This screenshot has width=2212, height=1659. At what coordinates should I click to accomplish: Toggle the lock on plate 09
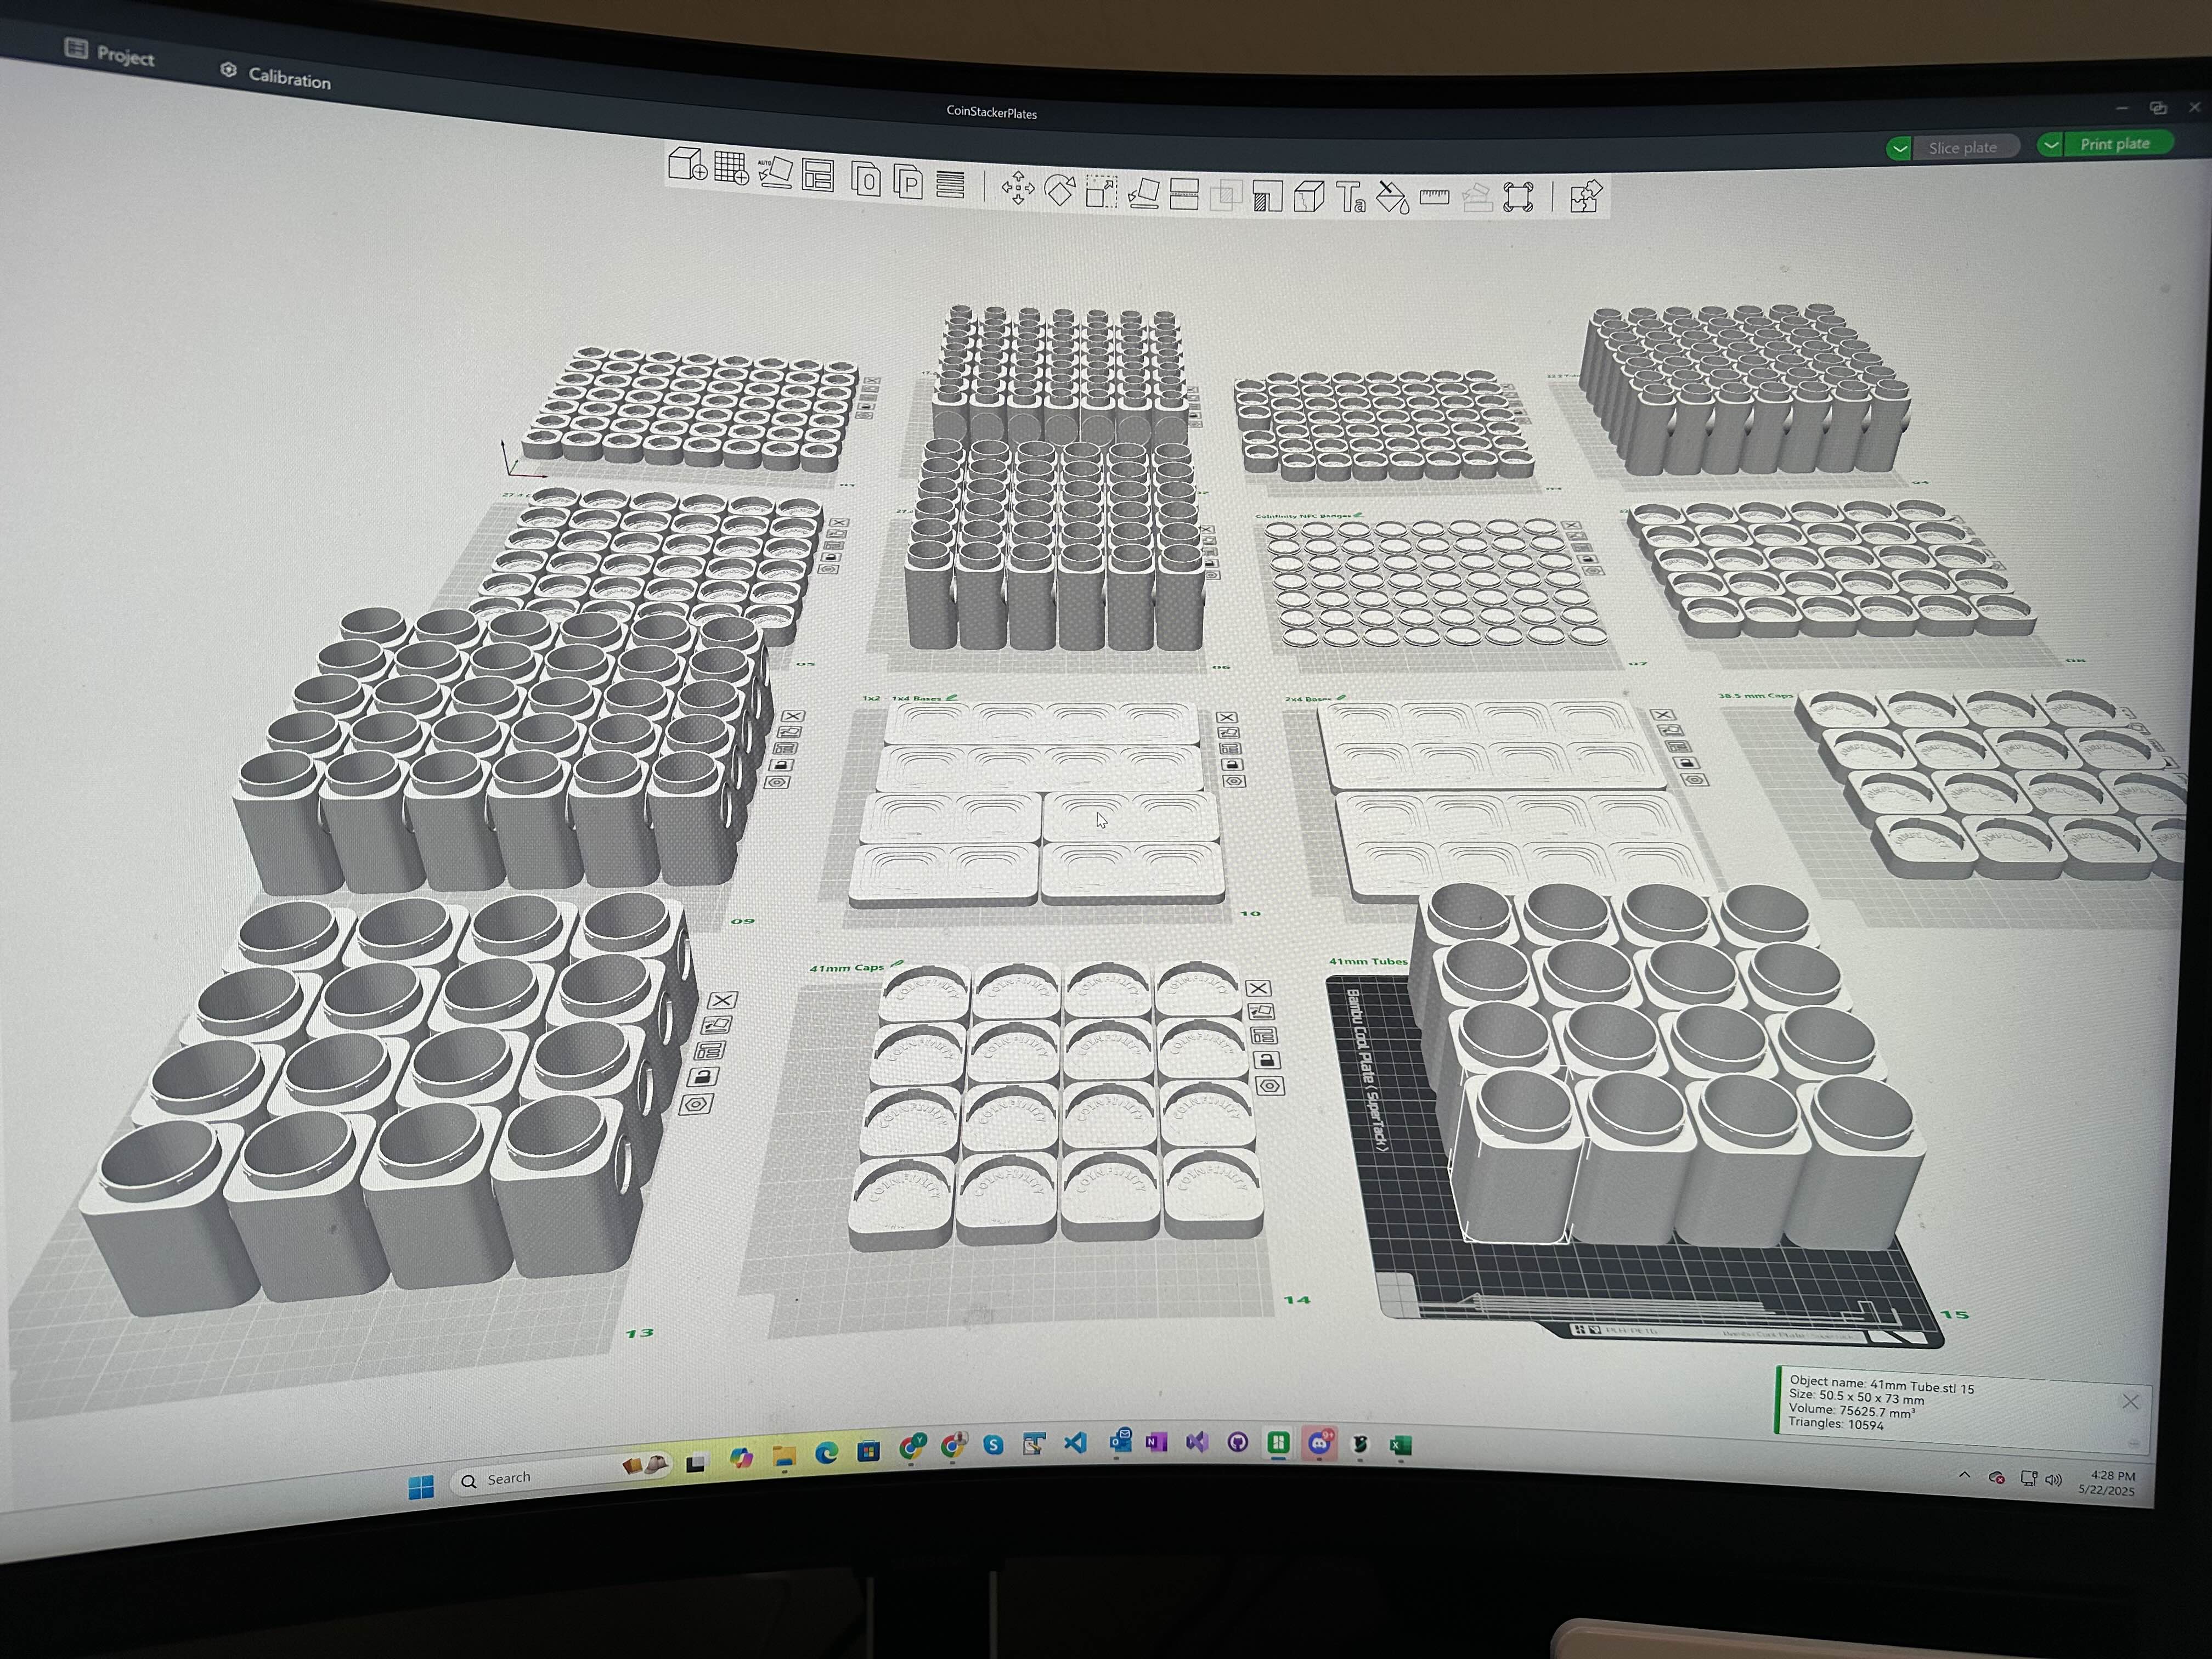781,765
